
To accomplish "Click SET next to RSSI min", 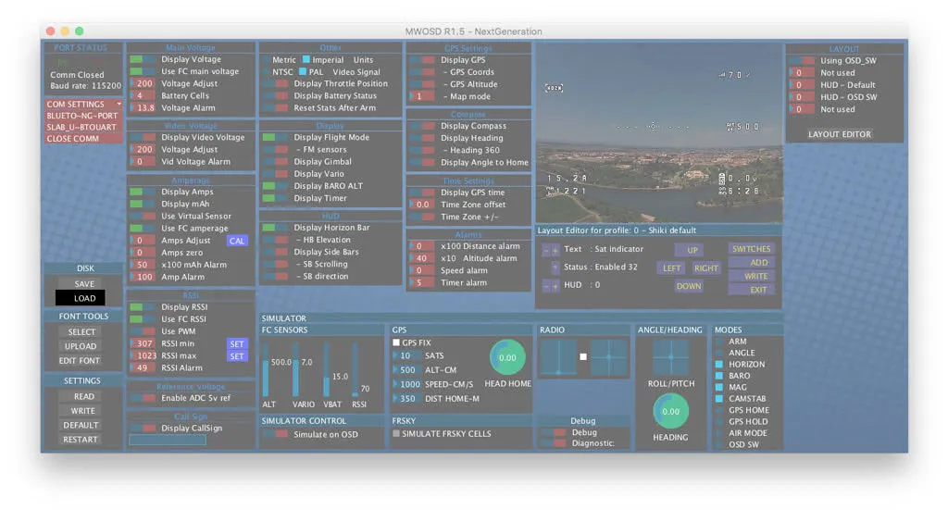I will tap(237, 343).
